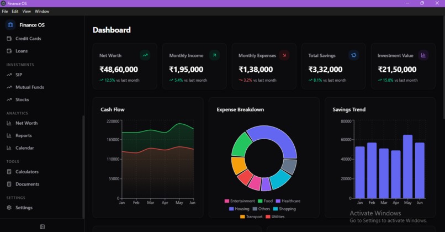Collapse the sidebar using the panel icon
Screen dimensions: 445x232
[43, 226]
